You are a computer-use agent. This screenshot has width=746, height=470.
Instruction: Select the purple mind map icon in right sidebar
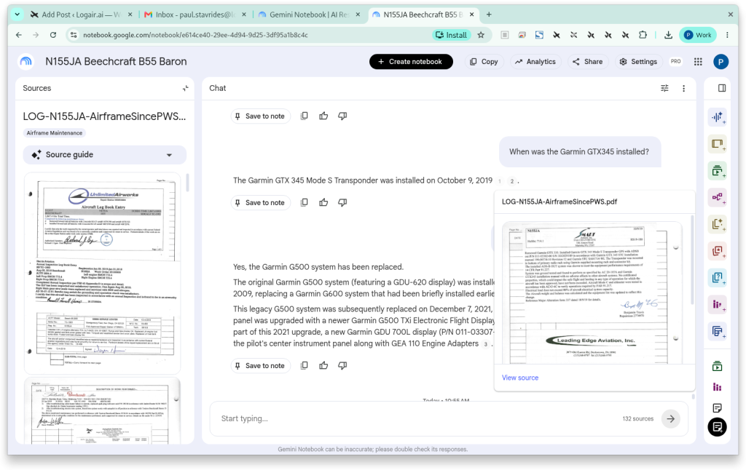tap(718, 196)
